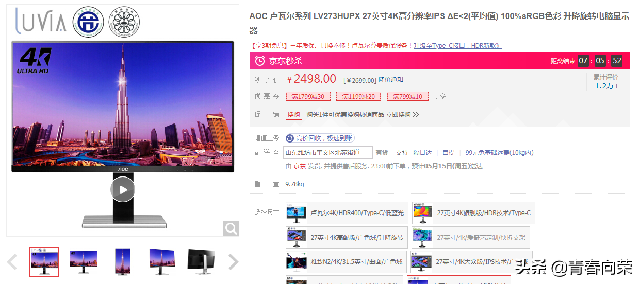This screenshot has width=641, height=284.
Task: Click the AOC LV273HUPX product title
Action: point(439,23)
